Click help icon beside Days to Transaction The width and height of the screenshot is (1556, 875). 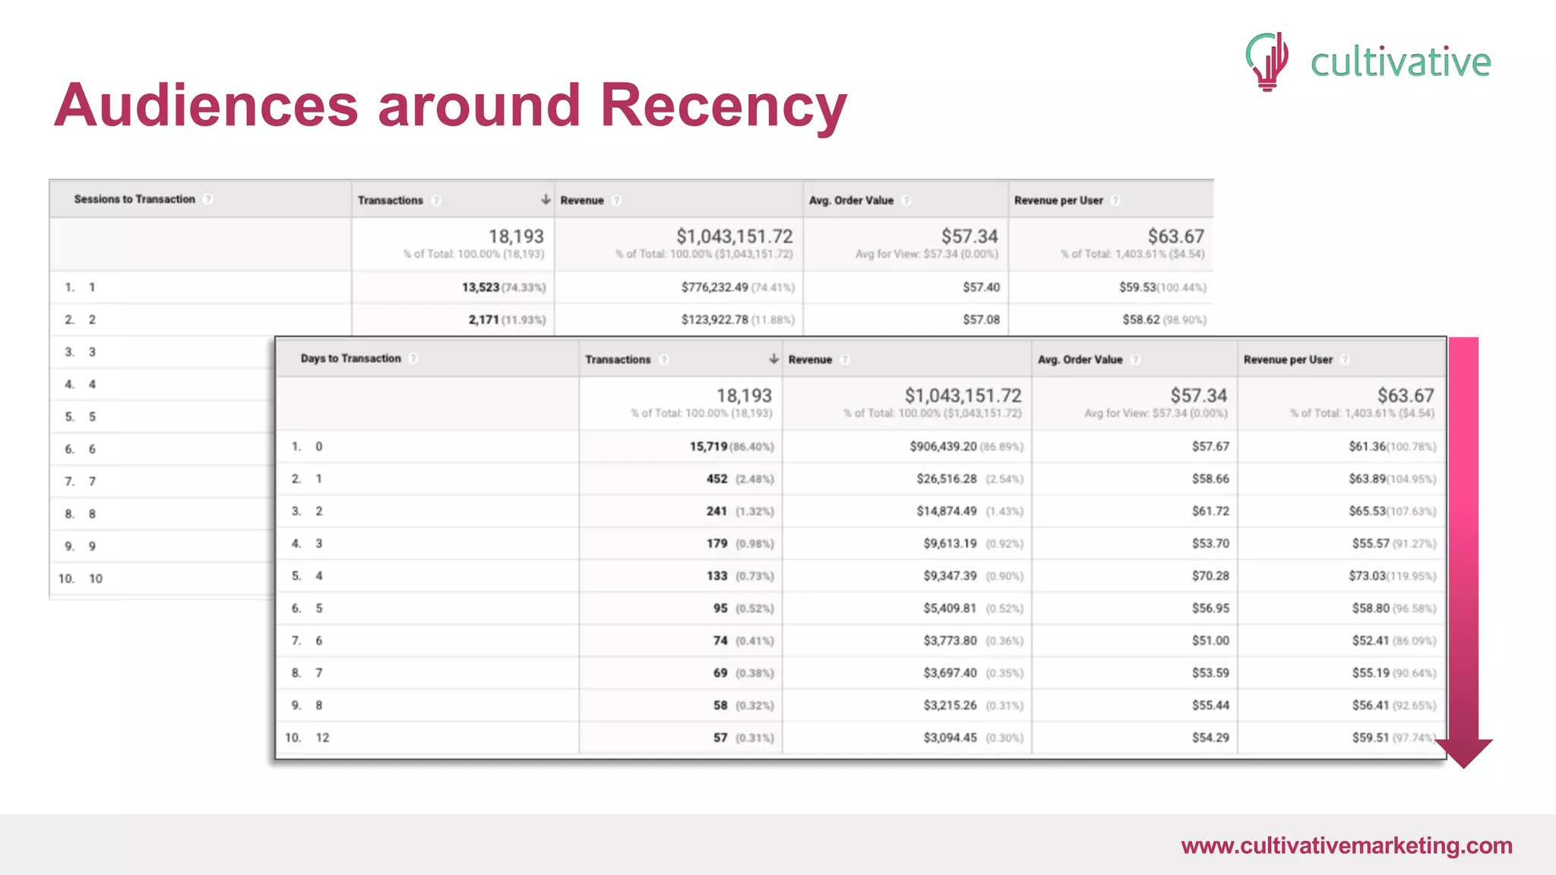(x=413, y=359)
